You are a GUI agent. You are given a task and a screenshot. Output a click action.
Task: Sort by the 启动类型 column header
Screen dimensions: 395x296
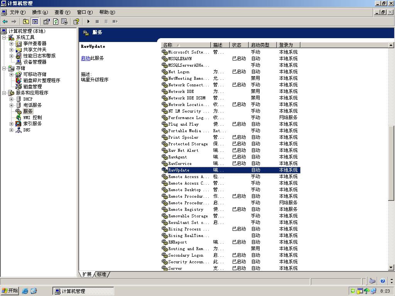(262, 45)
